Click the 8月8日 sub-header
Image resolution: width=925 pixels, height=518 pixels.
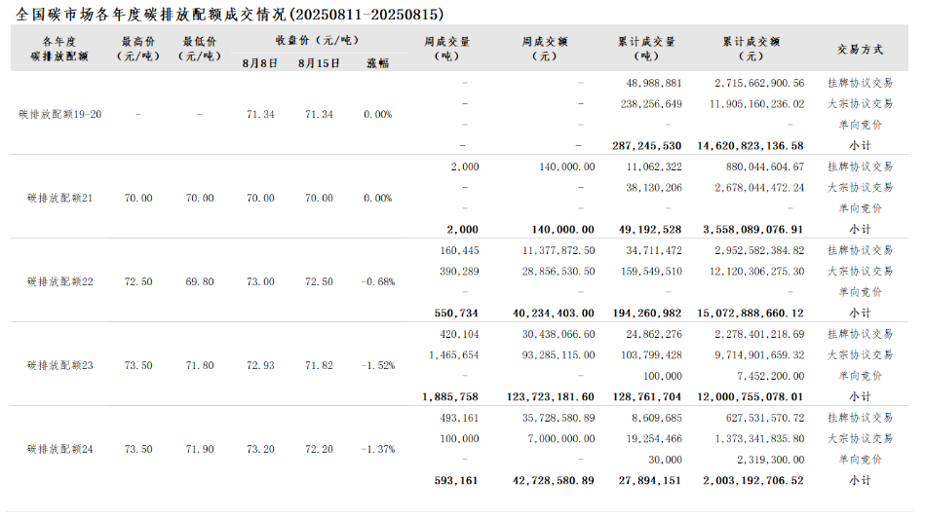[260, 62]
